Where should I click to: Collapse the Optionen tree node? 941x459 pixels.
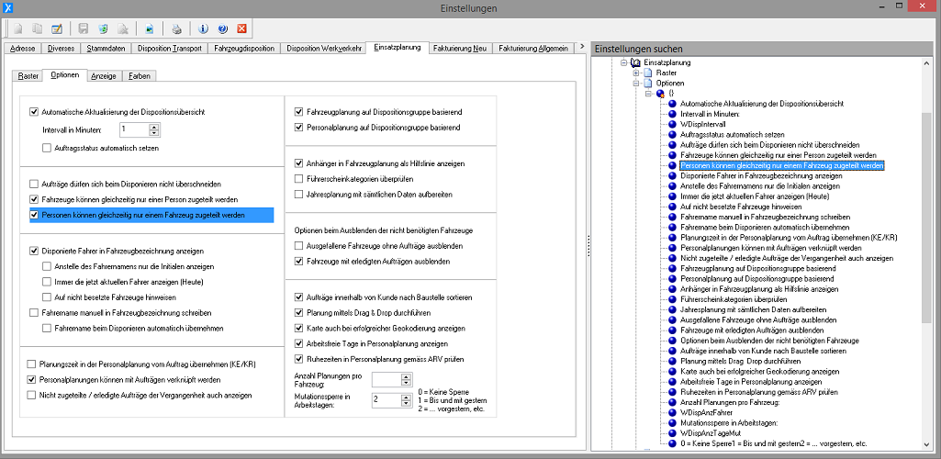click(636, 83)
